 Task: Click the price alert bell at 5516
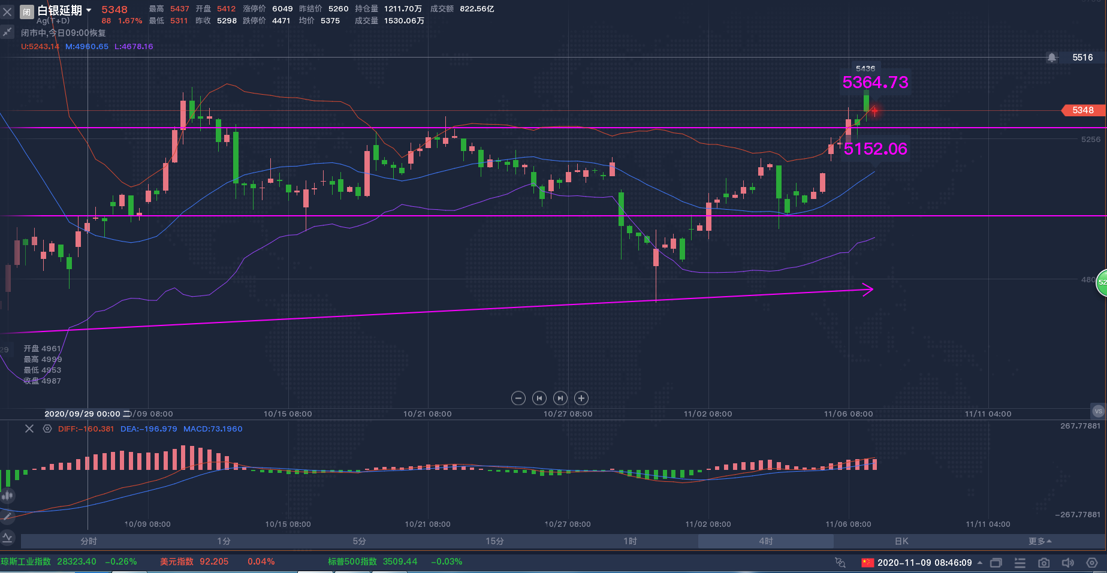point(1052,58)
